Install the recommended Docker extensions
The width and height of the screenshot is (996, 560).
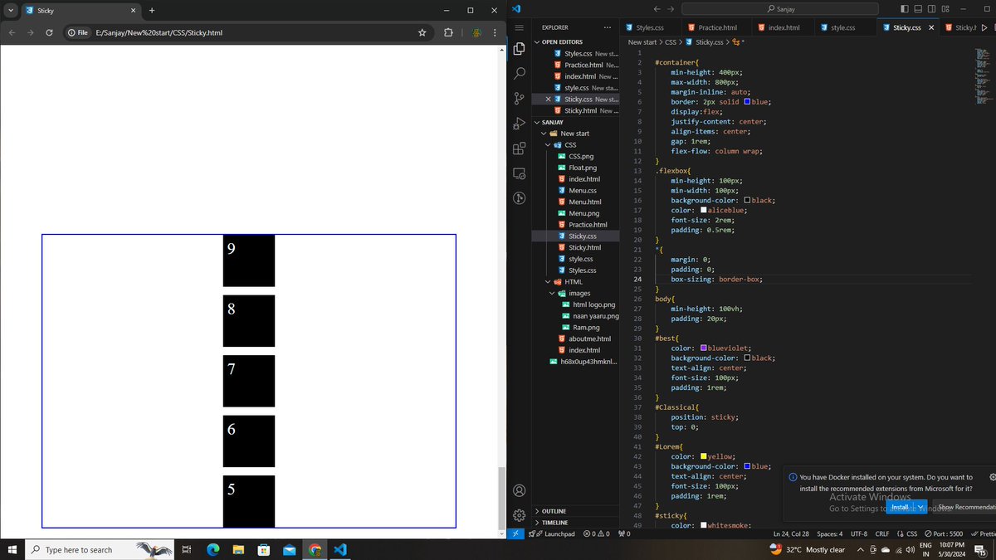pos(901,507)
